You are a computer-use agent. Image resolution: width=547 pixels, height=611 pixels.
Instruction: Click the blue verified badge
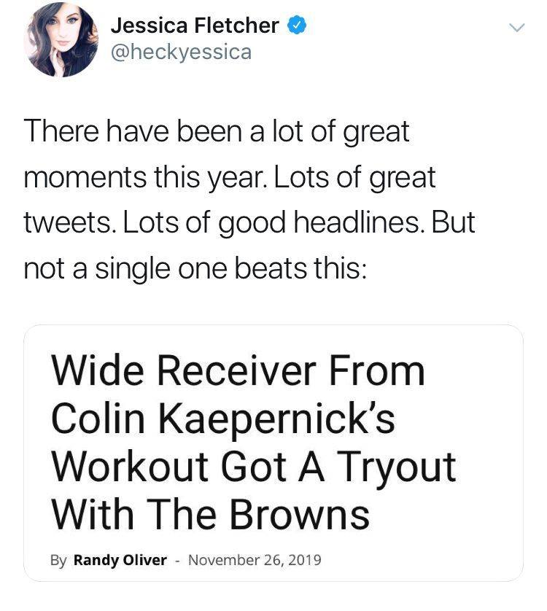(x=295, y=26)
